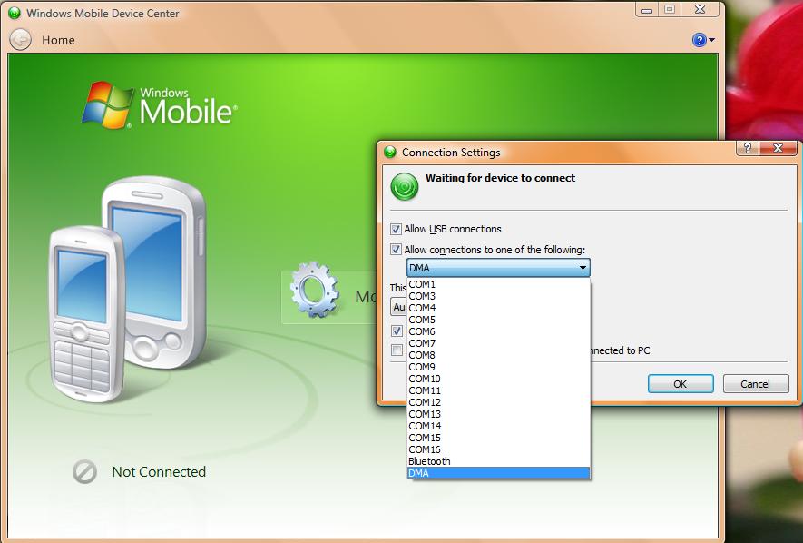The width and height of the screenshot is (803, 543).
Task: Toggle the checked checkbox below the Auto dropdown
Action: tap(397, 331)
